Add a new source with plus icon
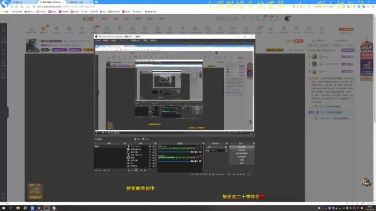The height and width of the screenshot is (211, 376). [129, 170]
